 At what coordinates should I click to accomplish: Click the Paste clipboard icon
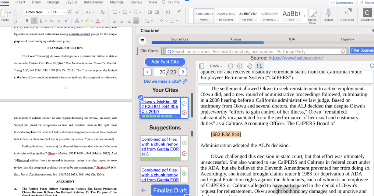pyautogui.click(x=4, y=14)
